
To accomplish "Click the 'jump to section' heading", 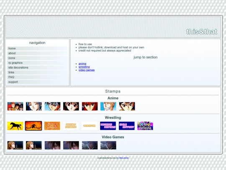I will tap(145, 57).
